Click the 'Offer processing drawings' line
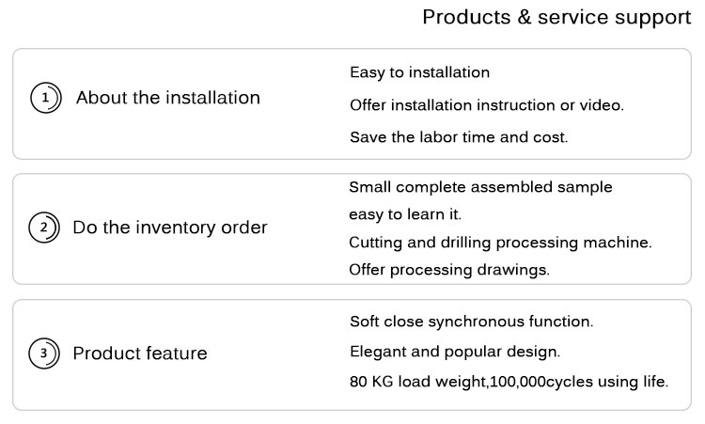This screenshot has height=424, width=705. click(x=448, y=270)
